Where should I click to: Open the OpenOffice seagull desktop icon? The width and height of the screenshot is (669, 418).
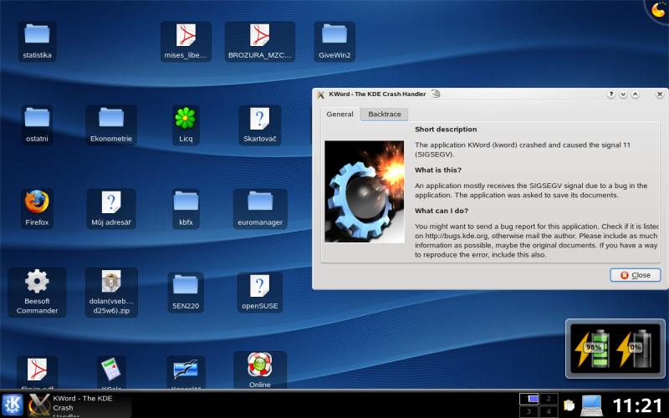click(186, 372)
